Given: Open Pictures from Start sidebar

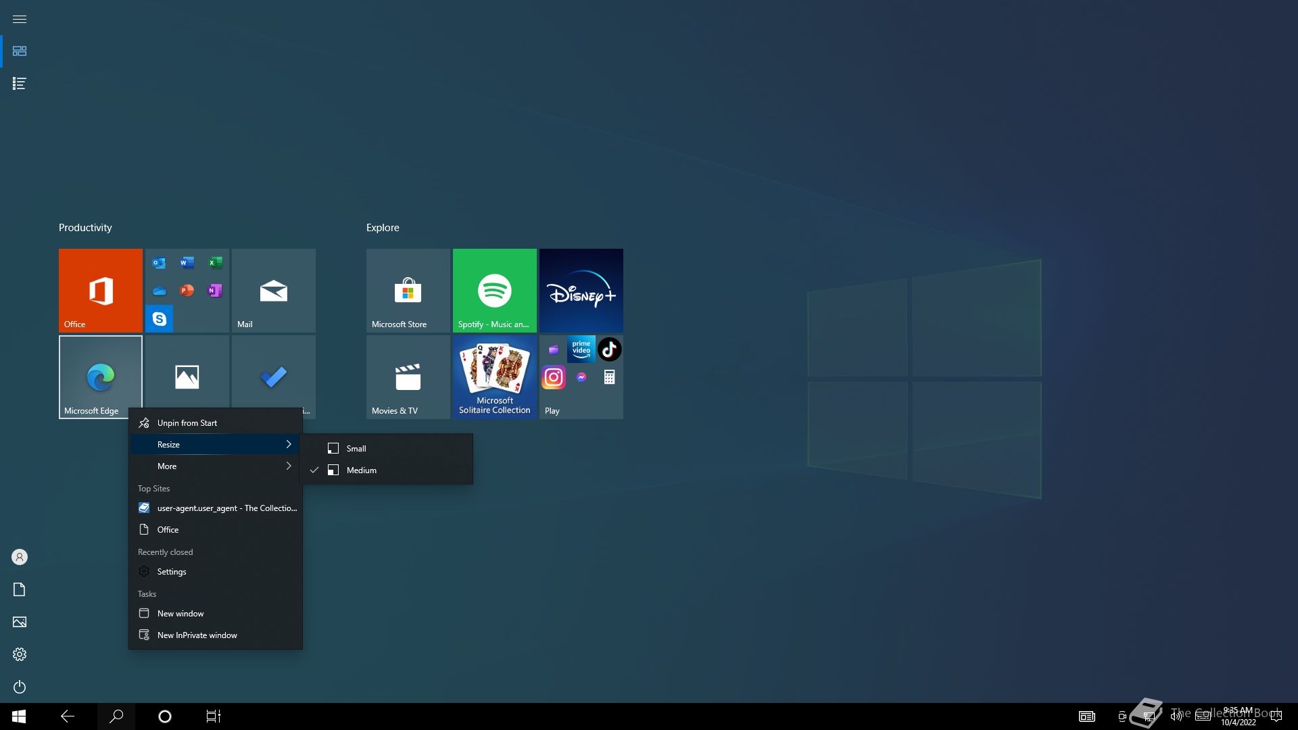Looking at the screenshot, I should click(x=20, y=622).
